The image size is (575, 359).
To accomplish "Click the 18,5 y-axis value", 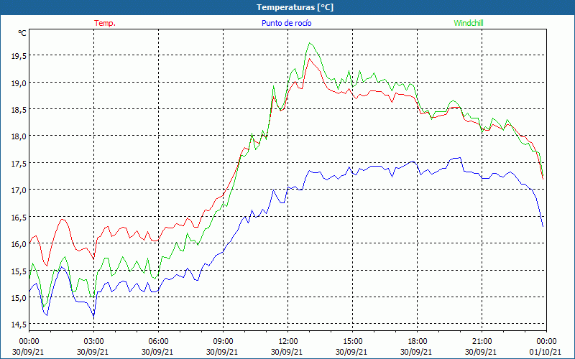I will 19,110.
